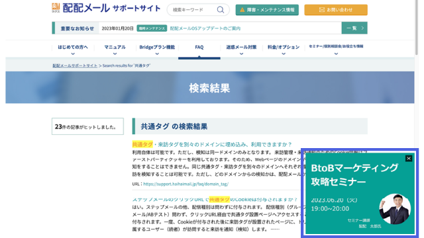Go to 配配メールサポートサイト breadcrumb link
This screenshot has height=238, width=424.
[x=75, y=65]
